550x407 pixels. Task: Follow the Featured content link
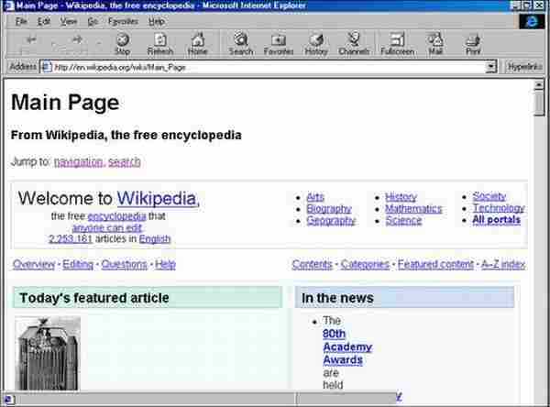[x=435, y=265]
